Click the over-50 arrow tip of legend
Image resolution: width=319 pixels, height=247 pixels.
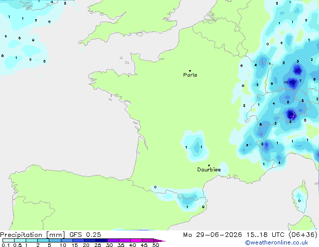pos(159,240)
